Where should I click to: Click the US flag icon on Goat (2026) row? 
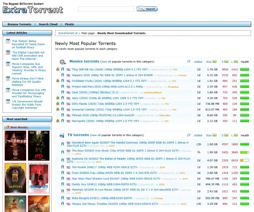pos(68,92)
